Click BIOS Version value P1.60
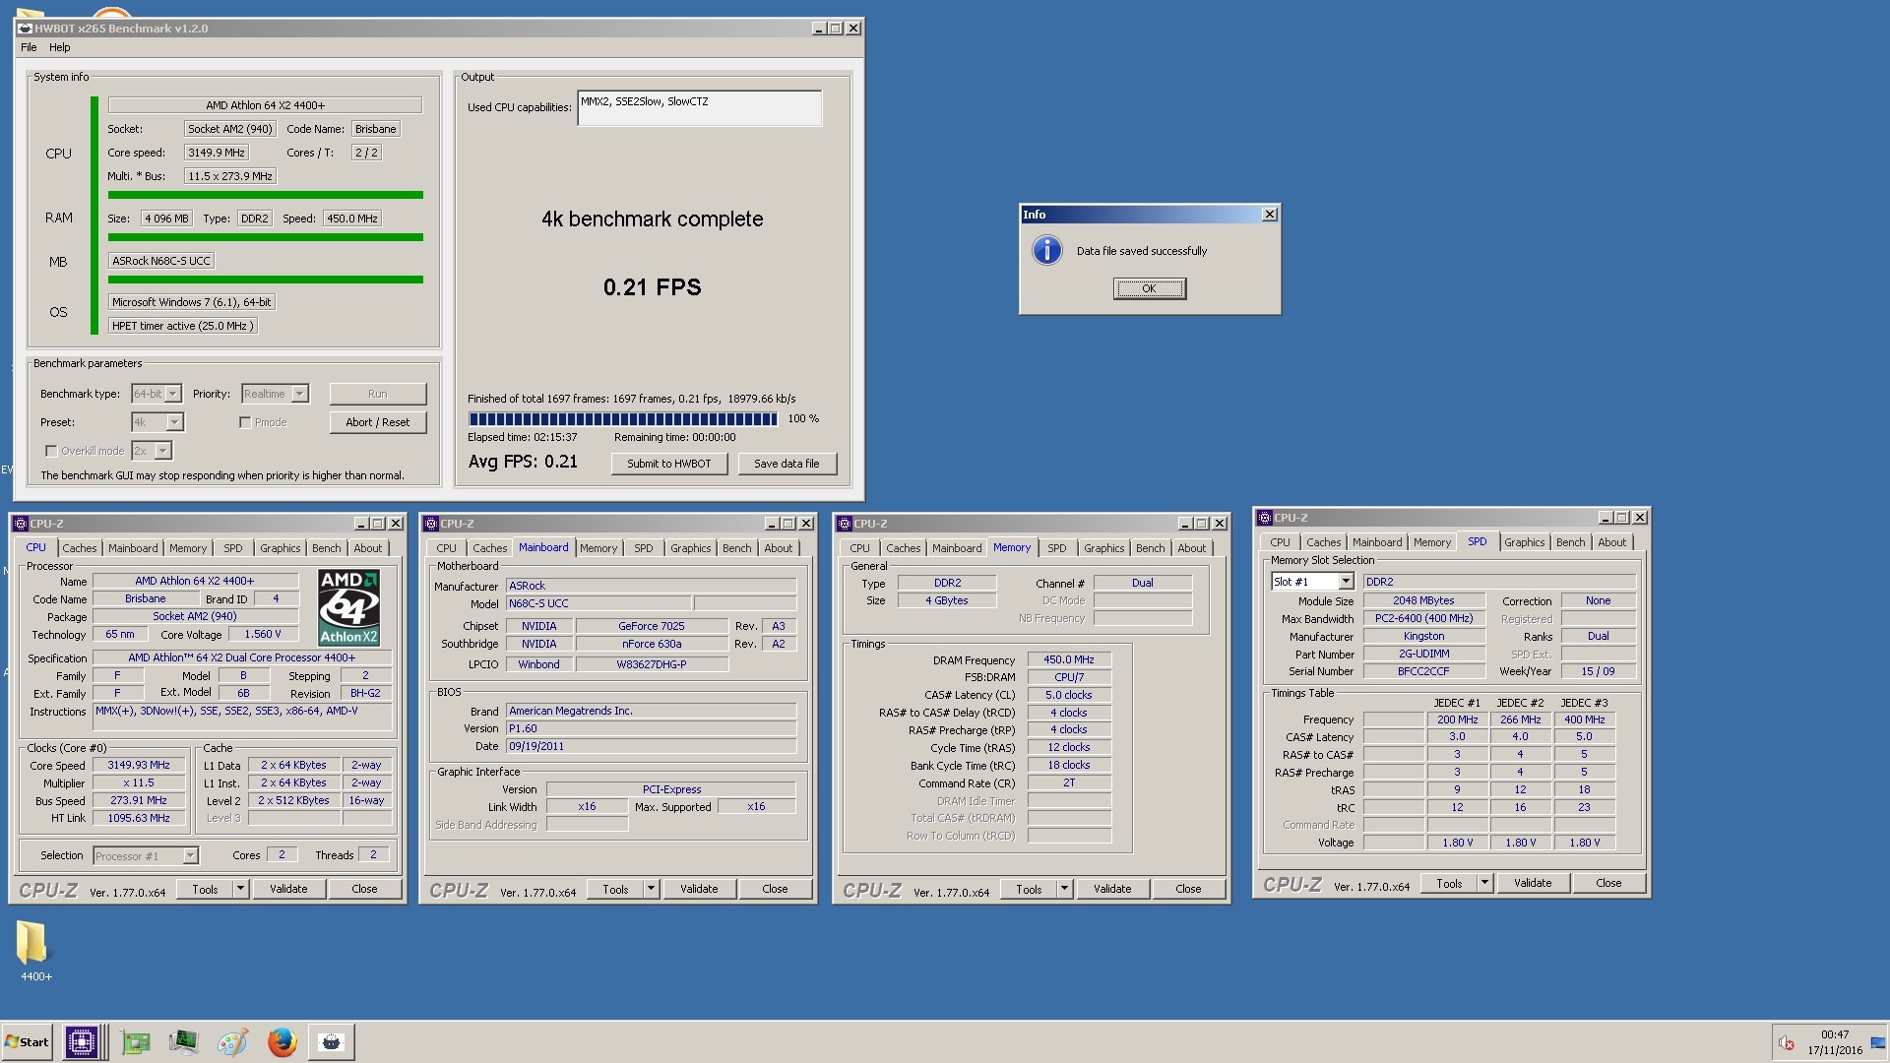 (x=651, y=728)
